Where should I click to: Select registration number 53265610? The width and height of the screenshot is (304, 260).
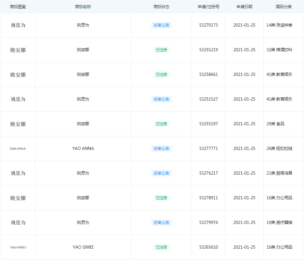pyautogui.click(x=208, y=247)
